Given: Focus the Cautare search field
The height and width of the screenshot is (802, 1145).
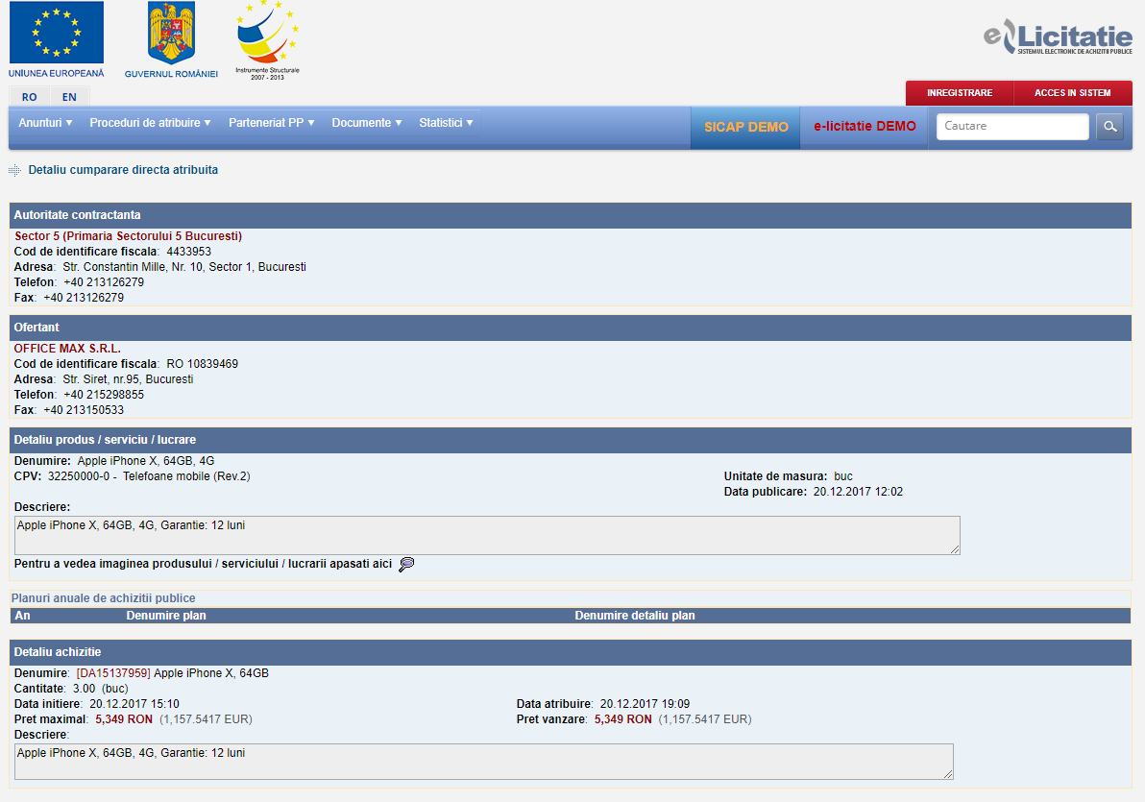Looking at the screenshot, I should tap(1012, 127).
